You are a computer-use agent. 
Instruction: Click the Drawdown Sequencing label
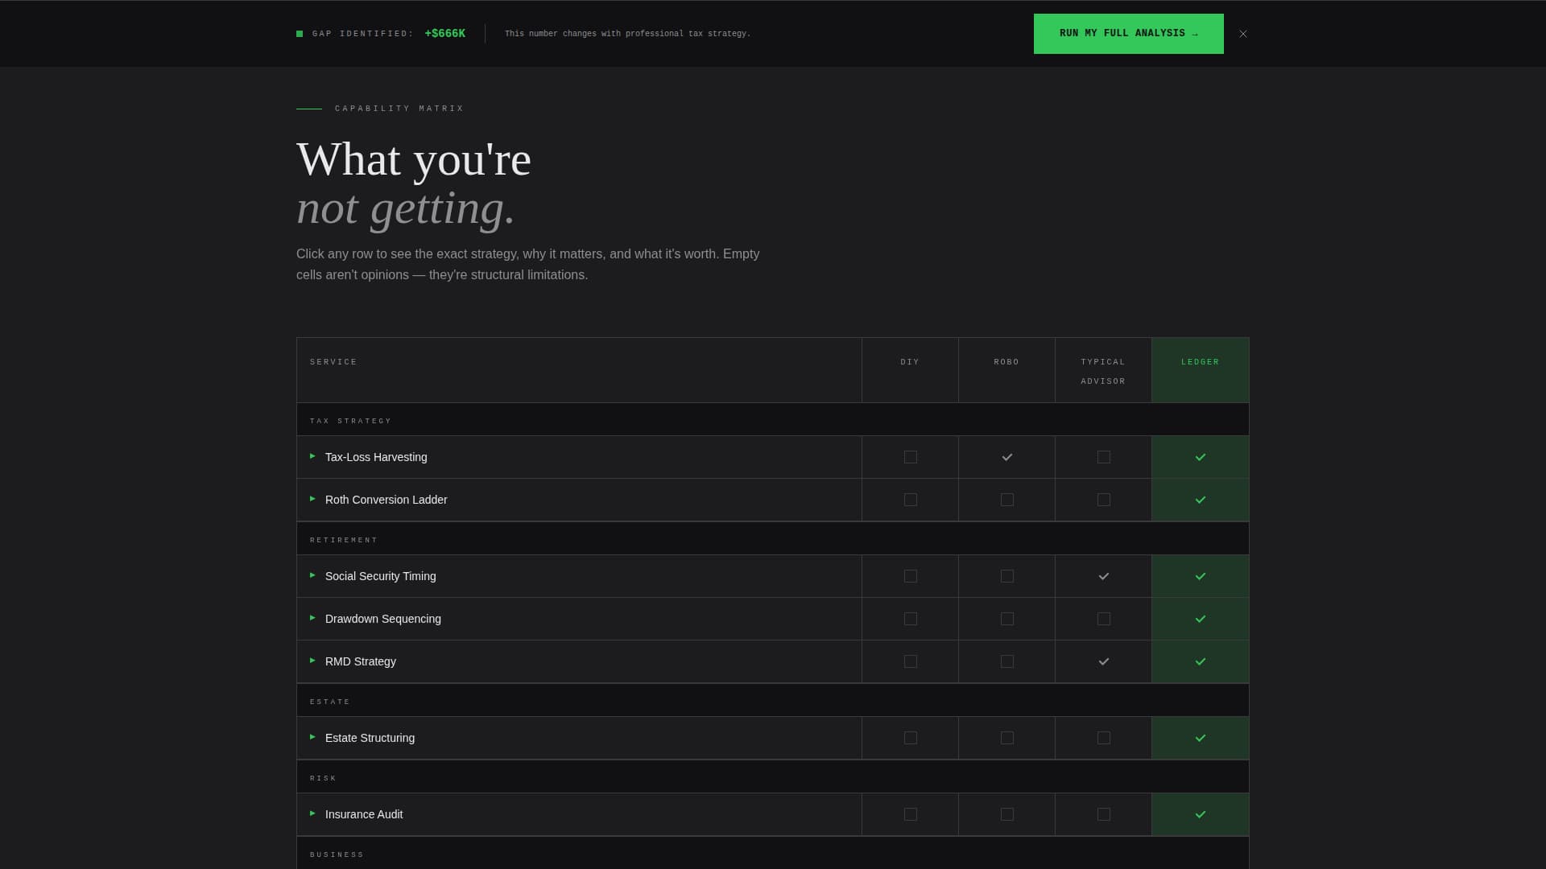382,619
